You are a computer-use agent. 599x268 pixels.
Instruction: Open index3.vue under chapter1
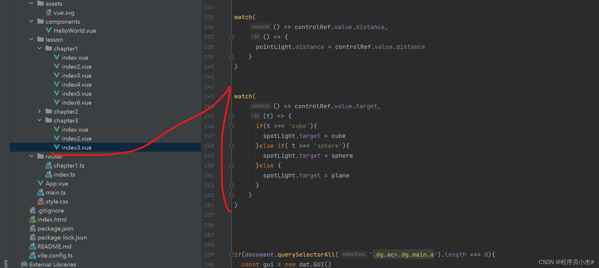[x=77, y=76]
